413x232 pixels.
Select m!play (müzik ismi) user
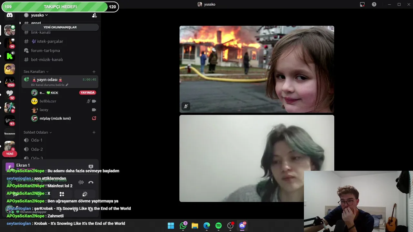(55, 118)
